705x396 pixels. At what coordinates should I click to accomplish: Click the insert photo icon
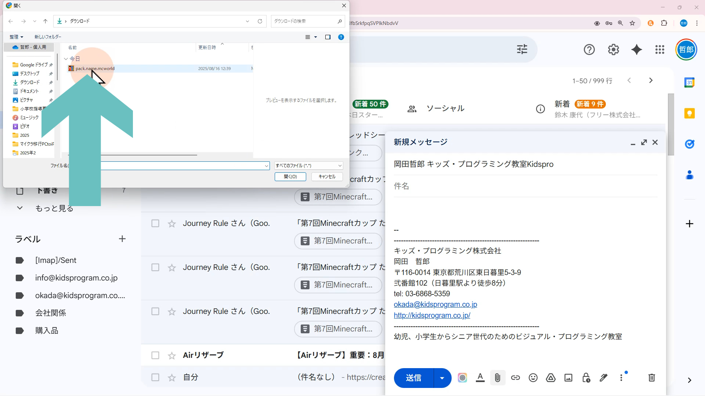coord(568,378)
